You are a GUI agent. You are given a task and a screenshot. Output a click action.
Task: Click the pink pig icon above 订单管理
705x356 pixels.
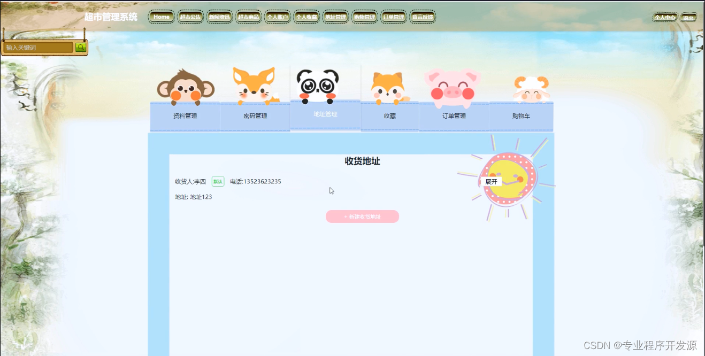453,88
